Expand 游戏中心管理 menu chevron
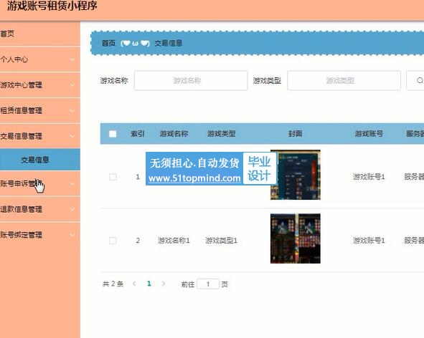The height and width of the screenshot is (338, 424). [72, 85]
